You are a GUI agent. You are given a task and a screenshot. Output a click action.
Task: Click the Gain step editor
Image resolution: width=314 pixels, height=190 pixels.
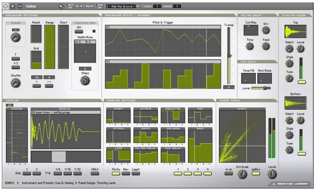pyautogui.click(x=200, y=147)
